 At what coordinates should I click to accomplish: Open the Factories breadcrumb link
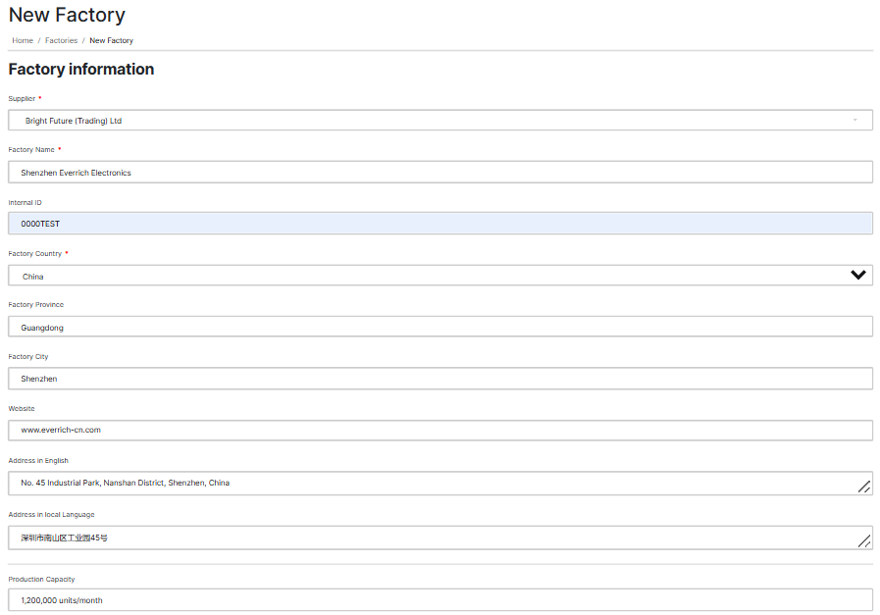tap(61, 41)
